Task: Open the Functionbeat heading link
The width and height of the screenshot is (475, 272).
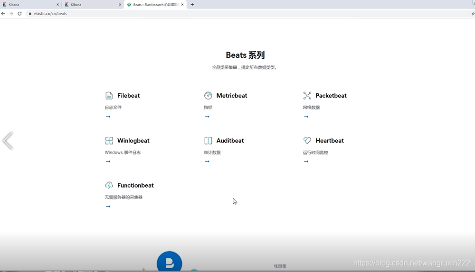Action: (x=135, y=185)
